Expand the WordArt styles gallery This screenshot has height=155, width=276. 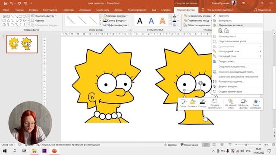[x=170, y=25]
